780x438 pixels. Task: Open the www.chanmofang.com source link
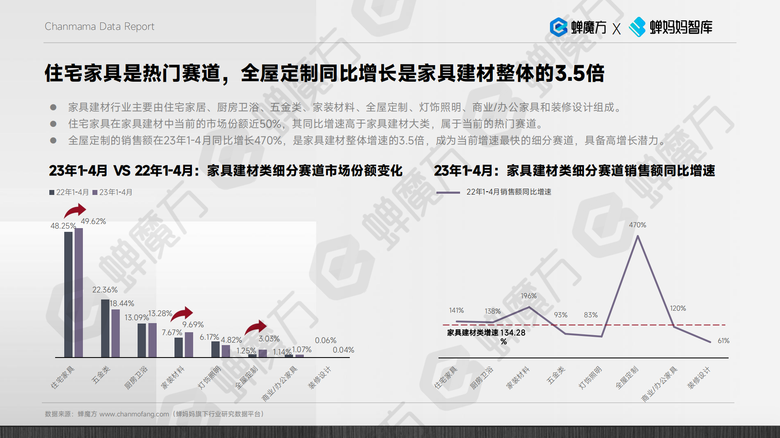(134, 414)
